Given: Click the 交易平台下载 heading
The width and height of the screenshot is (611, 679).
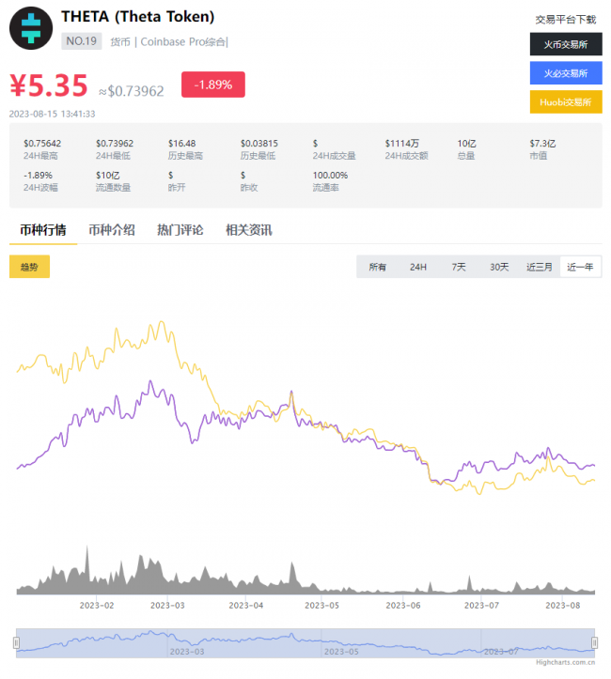Looking at the screenshot, I should coord(566,20).
